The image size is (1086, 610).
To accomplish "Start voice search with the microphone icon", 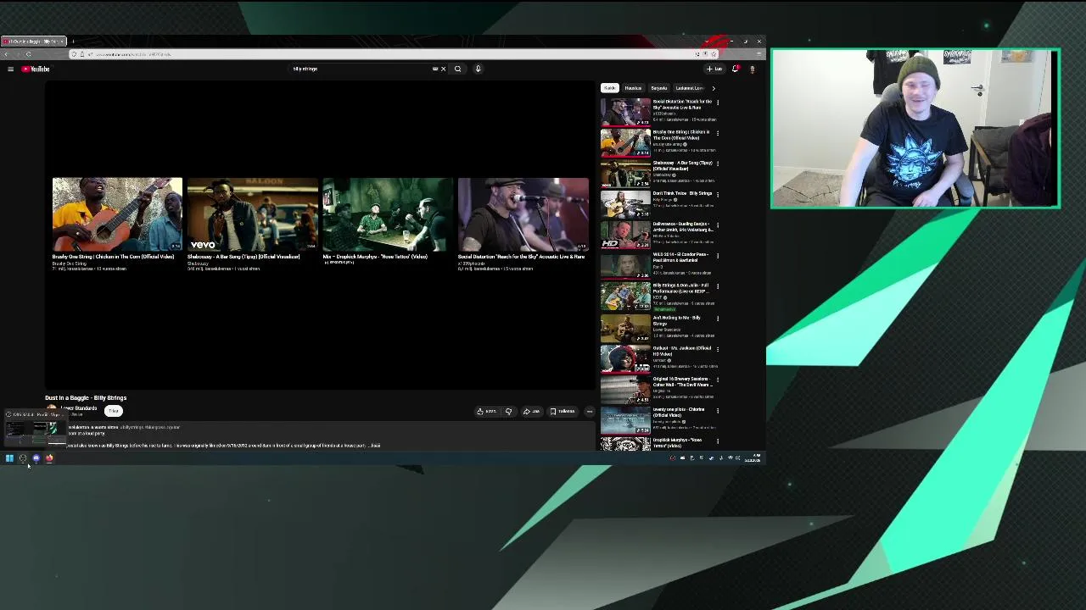I will point(478,69).
